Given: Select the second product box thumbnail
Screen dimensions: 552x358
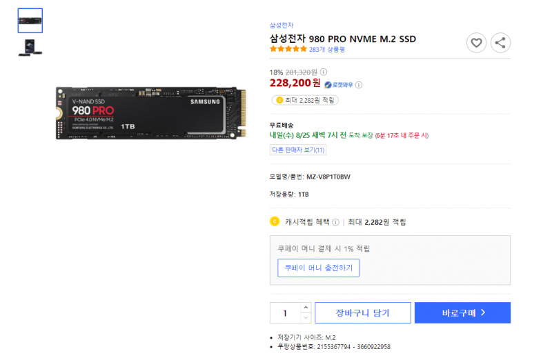Looking at the screenshot, I should [x=30, y=48].
